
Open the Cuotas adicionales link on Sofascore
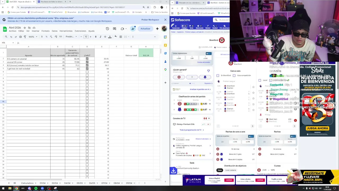click(x=204, y=62)
